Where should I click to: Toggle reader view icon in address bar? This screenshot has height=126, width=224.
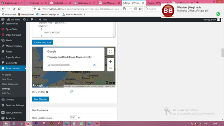coord(124,9)
